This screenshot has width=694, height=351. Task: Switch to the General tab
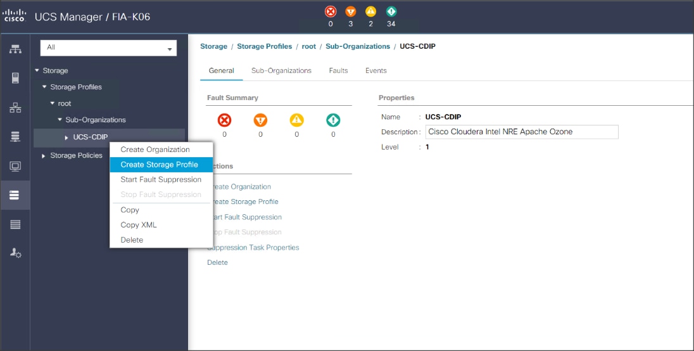point(221,70)
